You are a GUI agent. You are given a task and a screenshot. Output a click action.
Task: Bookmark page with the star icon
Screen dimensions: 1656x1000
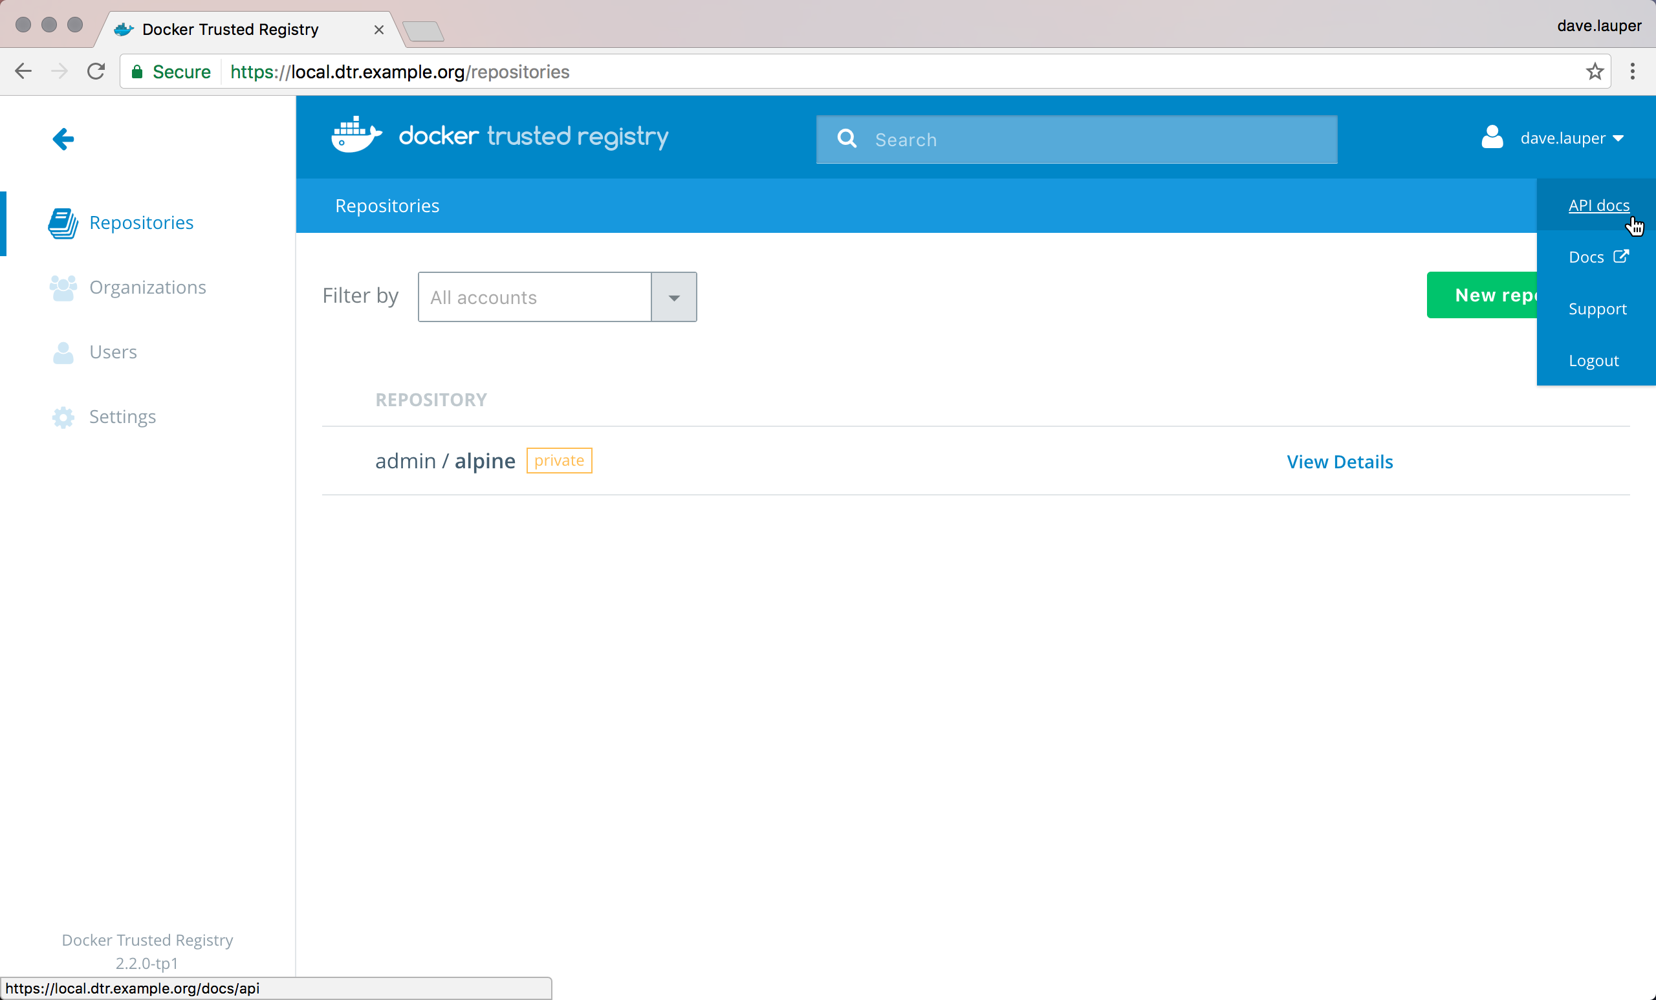(1594, 71)
